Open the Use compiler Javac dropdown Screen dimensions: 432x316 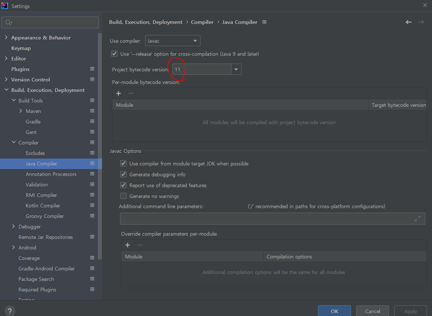(173, 41)
